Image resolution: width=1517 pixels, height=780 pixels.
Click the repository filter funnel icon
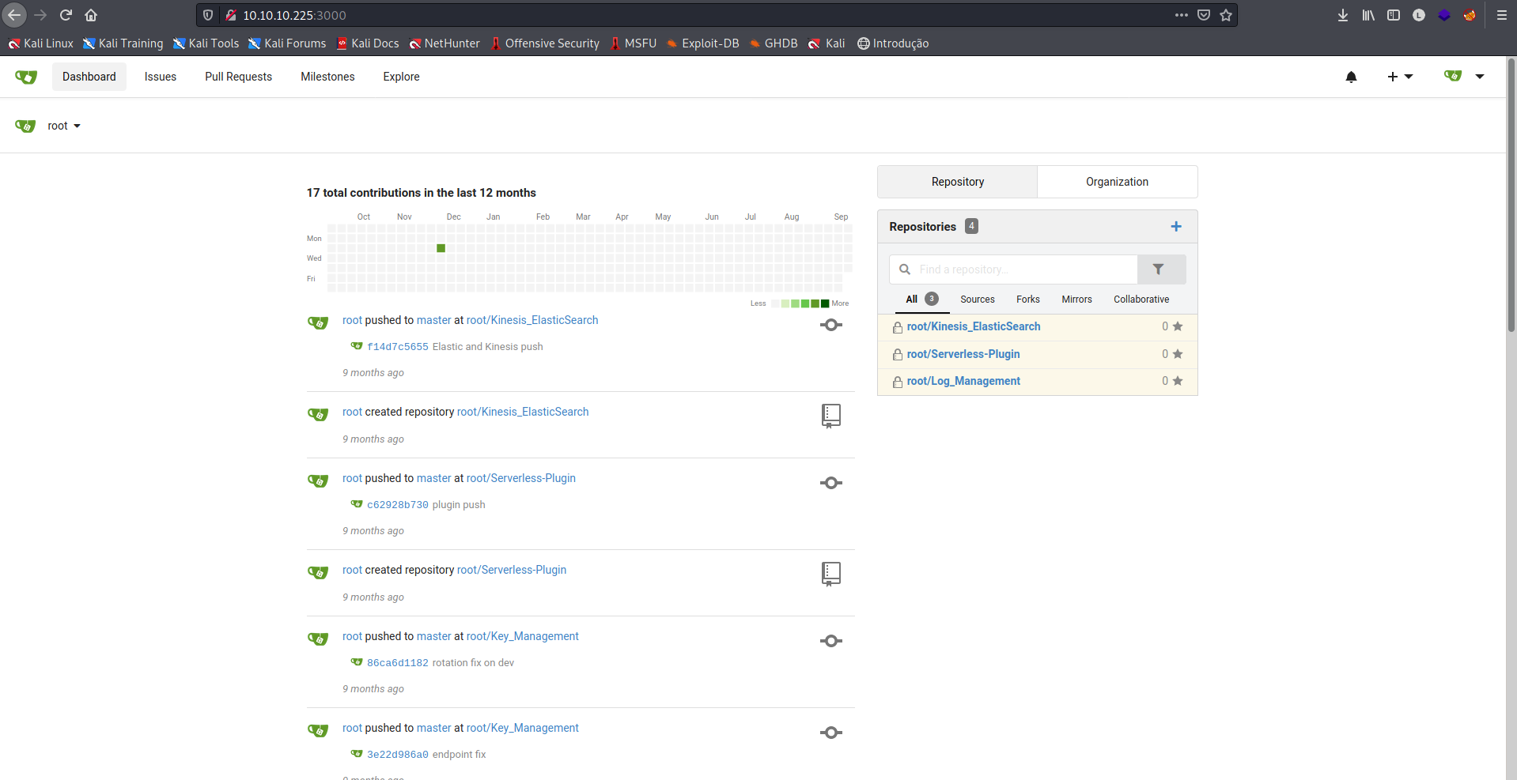[1158, 269]
